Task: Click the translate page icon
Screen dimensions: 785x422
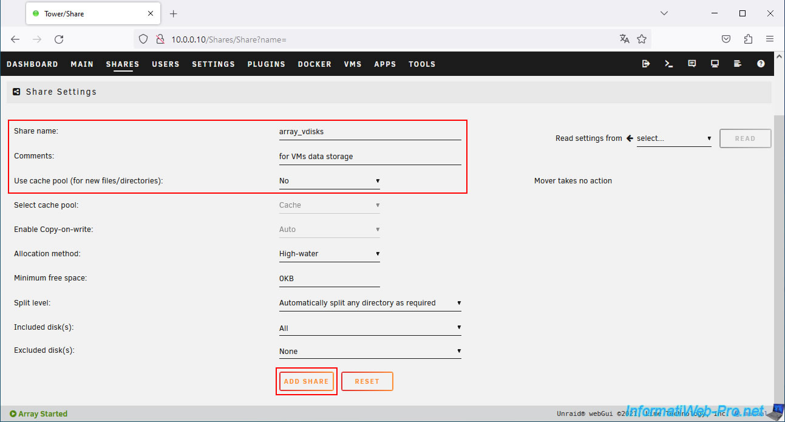Action: pyautogui.click(x=625, y=39)
